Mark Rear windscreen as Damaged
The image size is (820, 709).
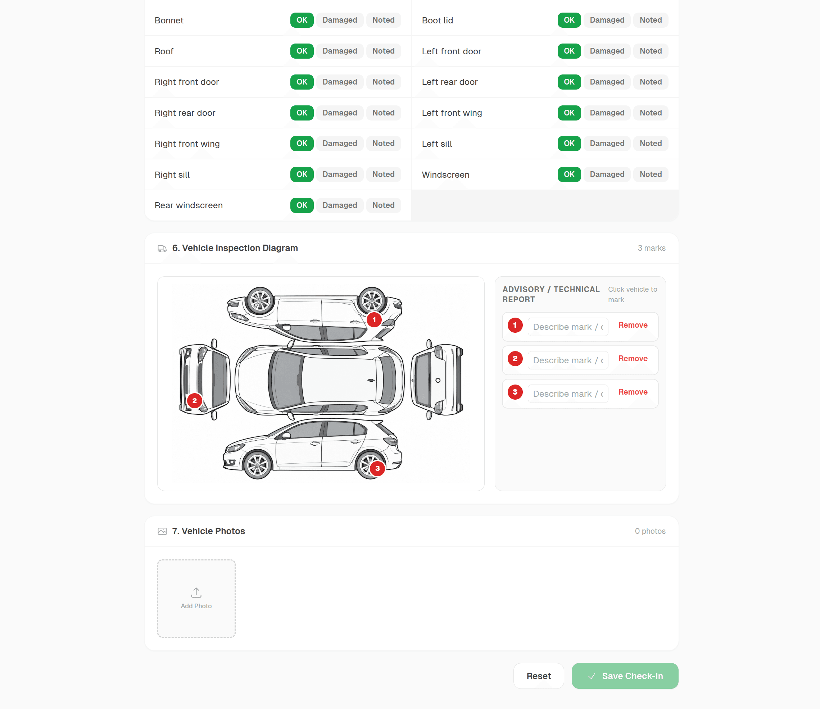[340, 205]
